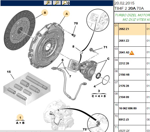This screenshot has height=132, width=150.
Task: Click part label 4 near the O-ring
Action: point(95,86)
